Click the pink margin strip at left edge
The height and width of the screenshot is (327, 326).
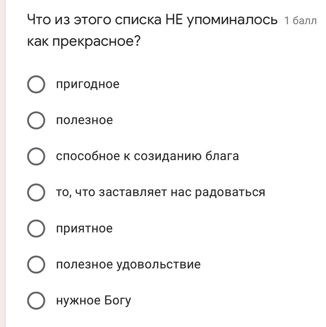point(3,163)
